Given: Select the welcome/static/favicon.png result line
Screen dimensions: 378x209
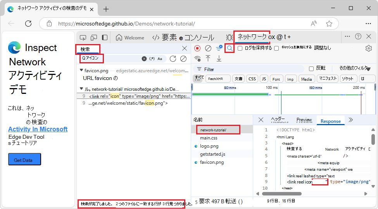Looking at the screenshot, I should (x=134, y=103).
